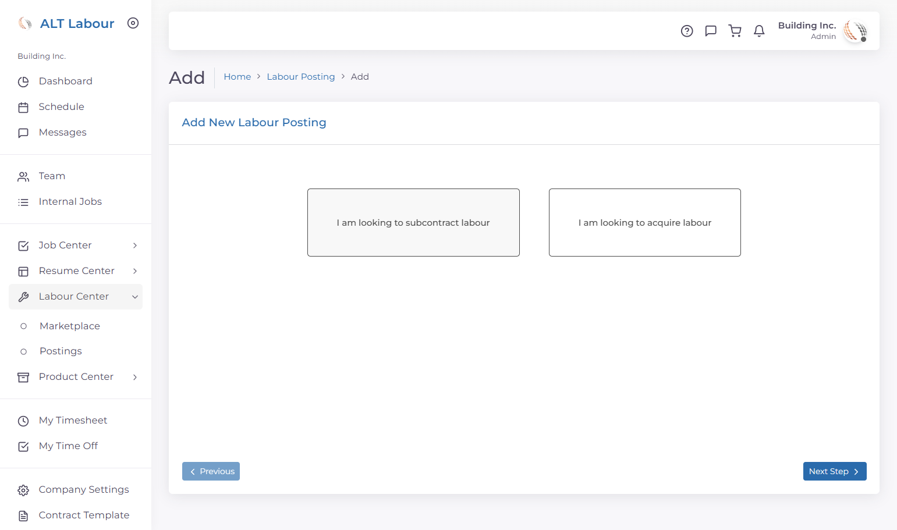The image size is (897, 530).
Task: Click the My Time Off check icon
Action: pyautogui.click(x=23, y=447)
